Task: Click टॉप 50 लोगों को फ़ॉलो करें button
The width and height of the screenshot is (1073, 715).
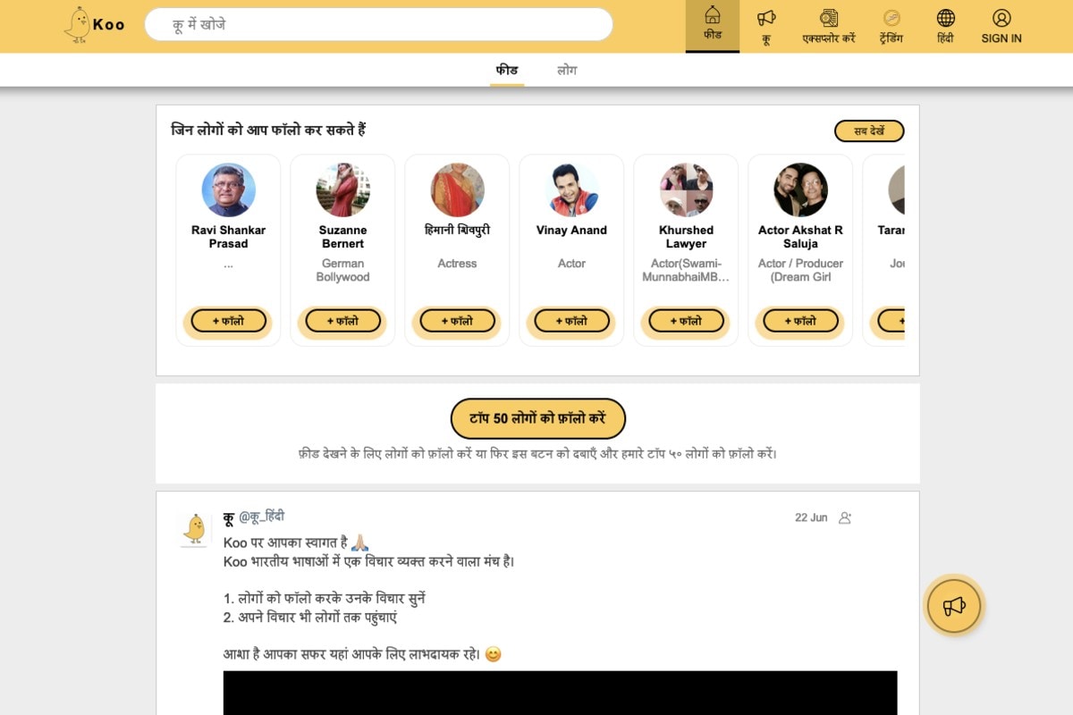Action: point(537,418)
